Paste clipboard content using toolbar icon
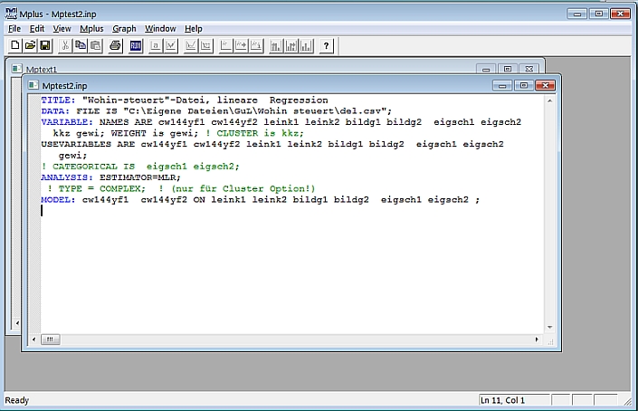This screenshot has height=411, width=638. 95,45
